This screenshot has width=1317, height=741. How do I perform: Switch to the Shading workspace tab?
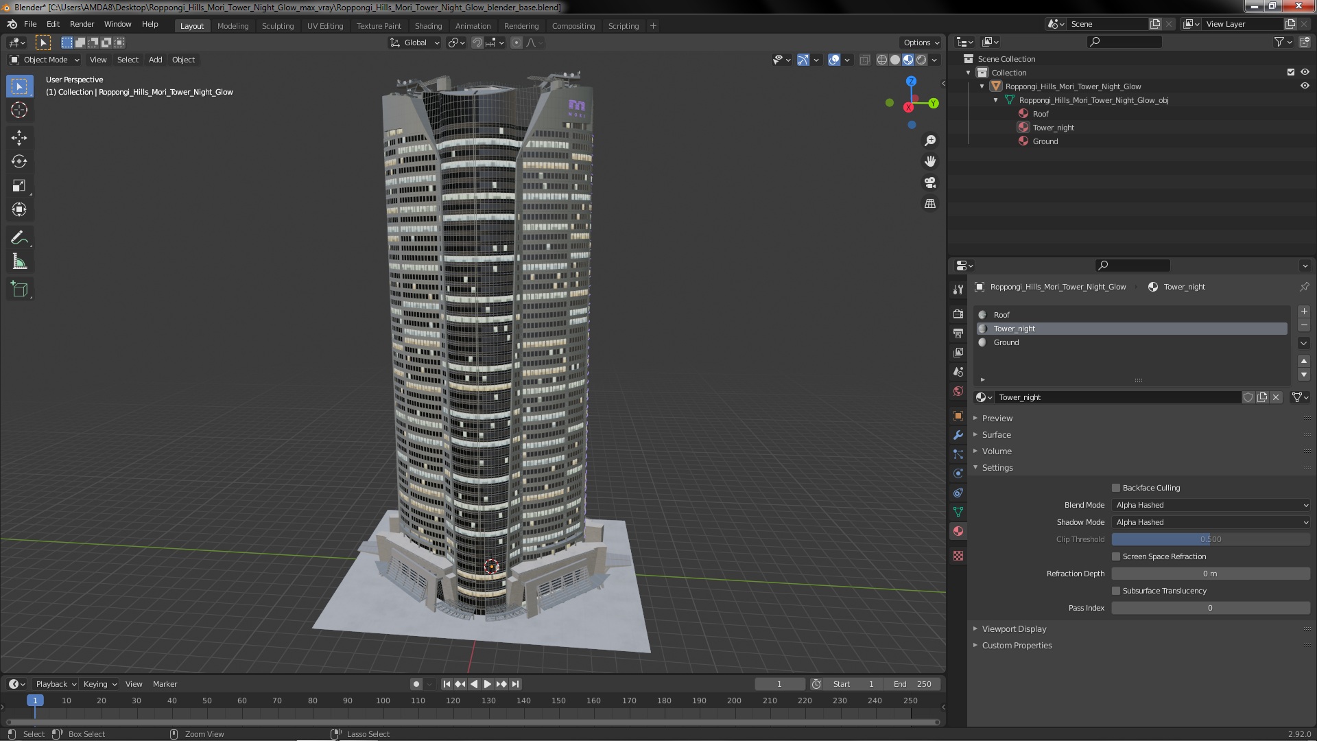pyautogui.click(x=428, y=26)
